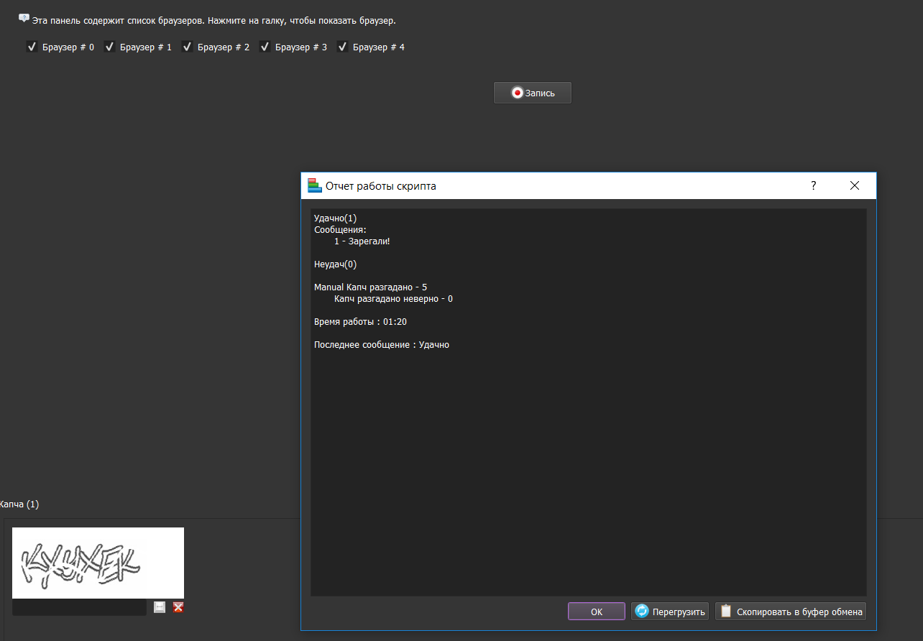Click the script report window title icon

(314, 185)
